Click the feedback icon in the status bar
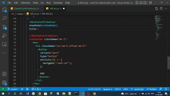Viewport: 170px width, 96px height. (161, 89)
